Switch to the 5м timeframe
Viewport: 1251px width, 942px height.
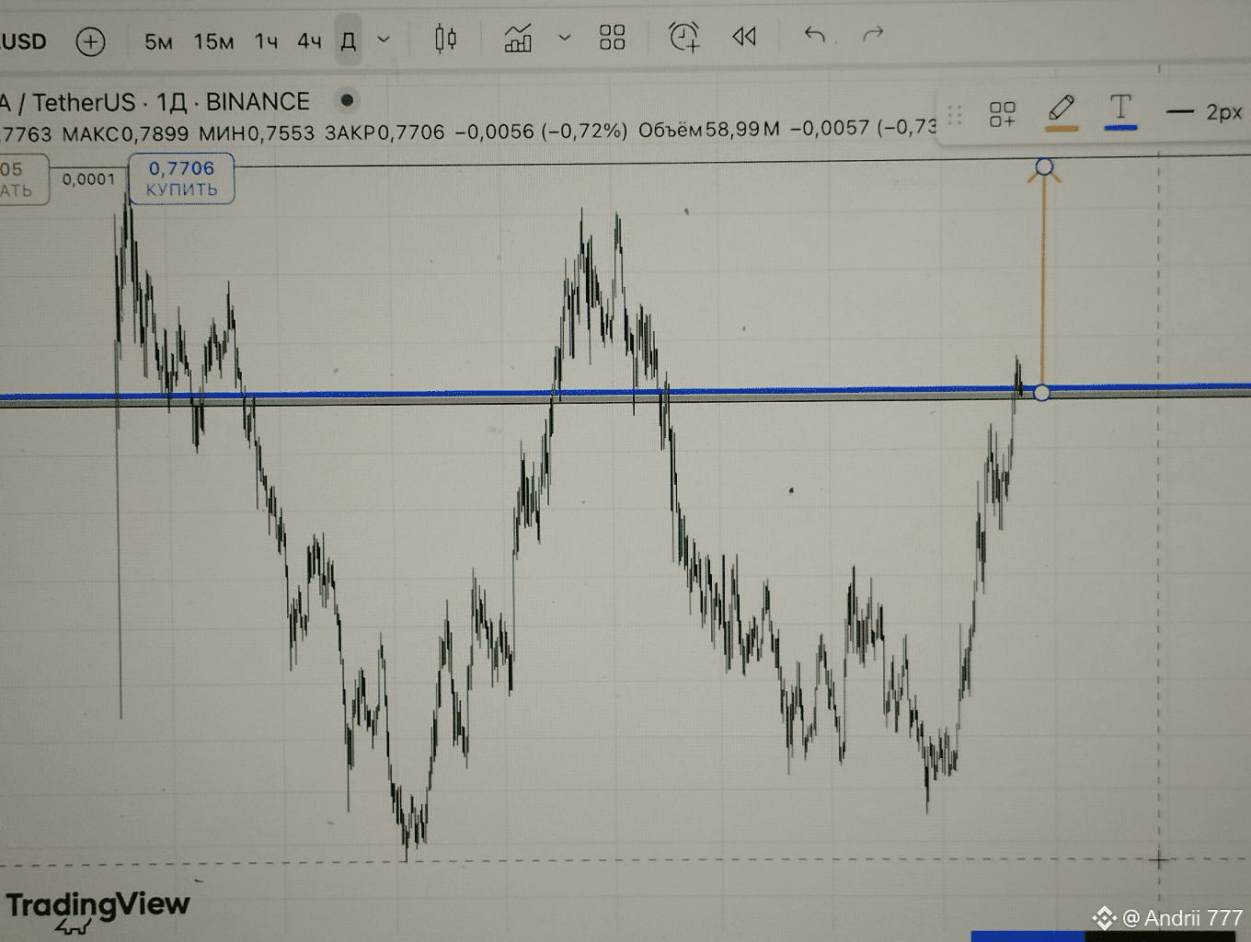158,41
